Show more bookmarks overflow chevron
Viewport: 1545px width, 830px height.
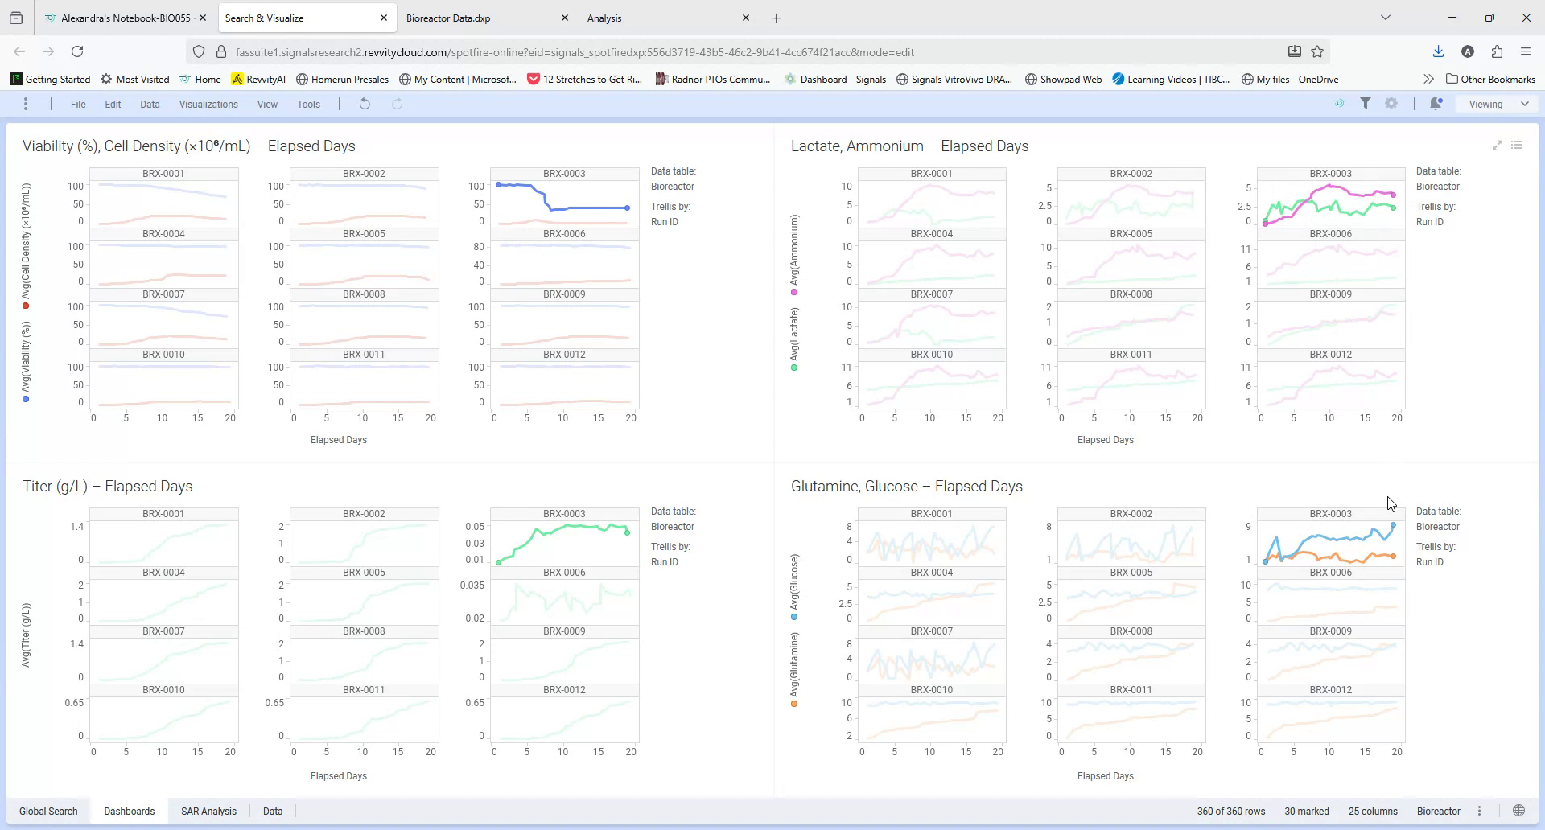(1428, 79)
